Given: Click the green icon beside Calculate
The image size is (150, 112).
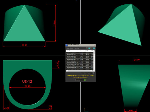Looking at the screenshot, I should coord(85,80).
